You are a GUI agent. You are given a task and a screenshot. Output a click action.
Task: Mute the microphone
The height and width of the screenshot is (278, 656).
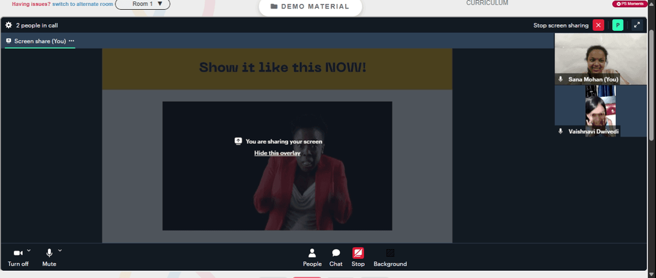[x=49, y=258]
